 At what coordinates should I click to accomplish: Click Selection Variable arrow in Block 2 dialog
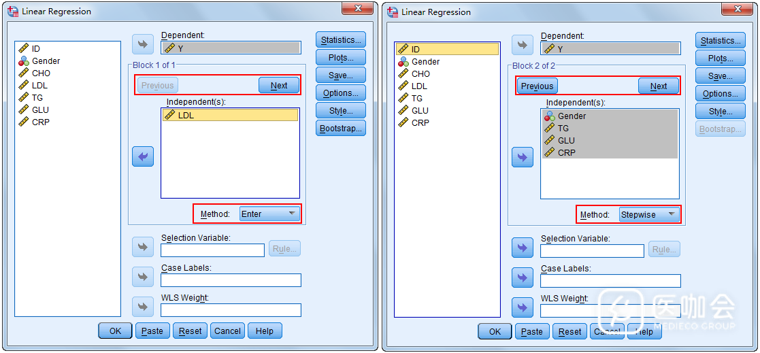pyautogui.click(x=522, y=248)
